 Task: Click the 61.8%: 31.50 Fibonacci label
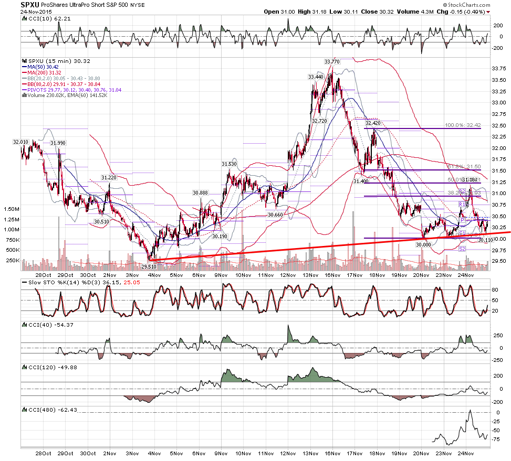[x=464, y=167]
